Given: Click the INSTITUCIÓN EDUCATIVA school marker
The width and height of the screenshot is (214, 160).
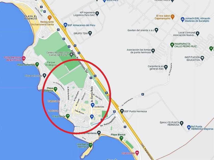Looking at the screenshot, I should (202, 58).
